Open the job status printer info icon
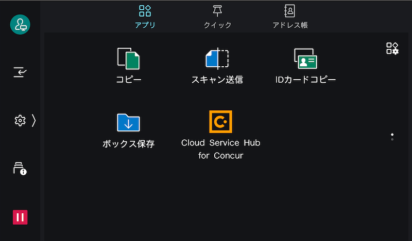The image size is (412, 241). pyautogui.click(x=20, y=169)
